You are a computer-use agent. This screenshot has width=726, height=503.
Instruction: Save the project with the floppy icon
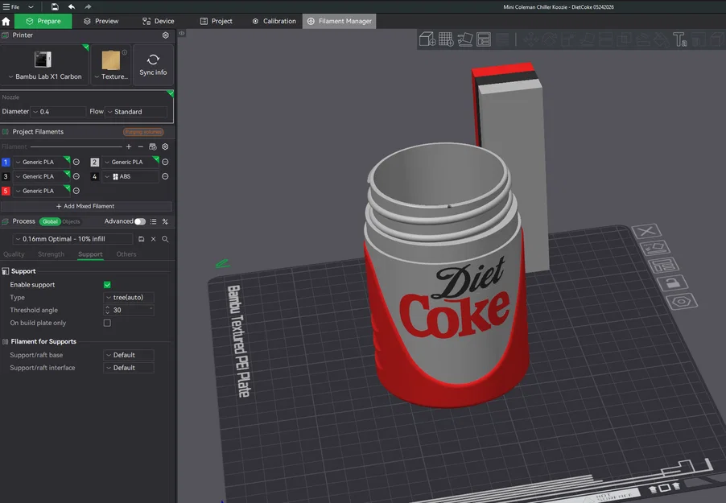[x=55, y=7]
